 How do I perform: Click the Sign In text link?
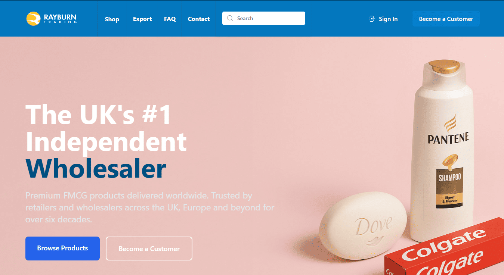[388, 19]
